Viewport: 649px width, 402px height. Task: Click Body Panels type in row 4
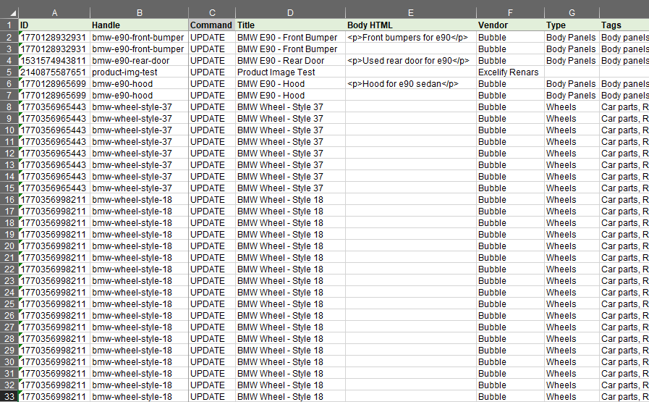pyautogui.click(x=572, y=61)
